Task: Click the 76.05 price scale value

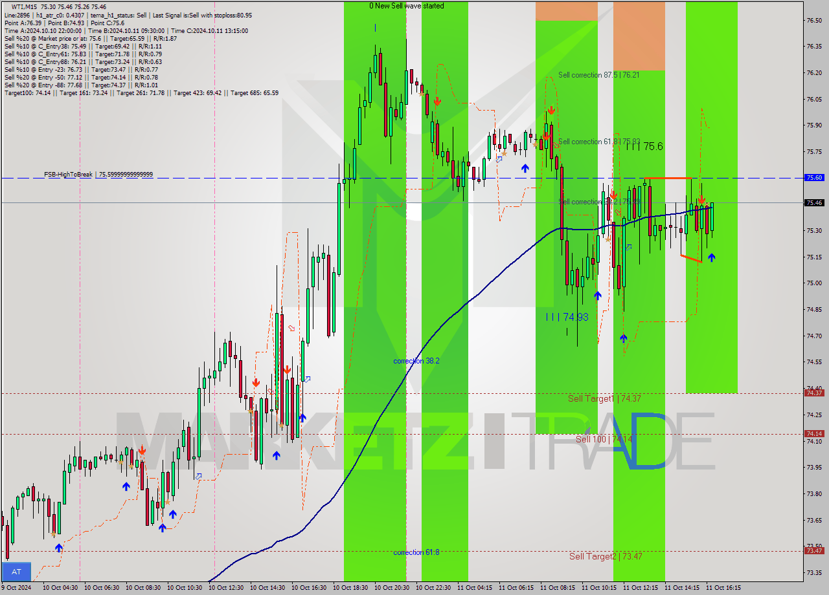Action: pos(815,99)
